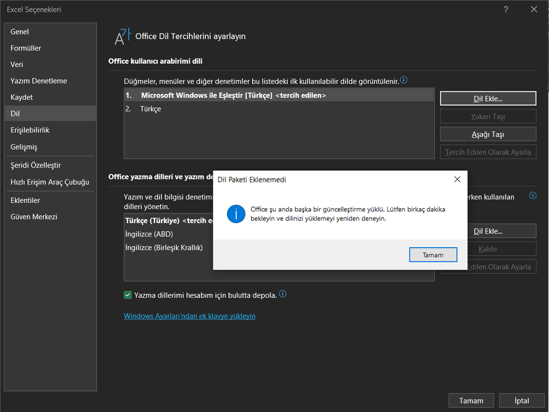Click the İptal button
Image resolution: width=549 pixels, height=412 pixels.
pos(522,400)
